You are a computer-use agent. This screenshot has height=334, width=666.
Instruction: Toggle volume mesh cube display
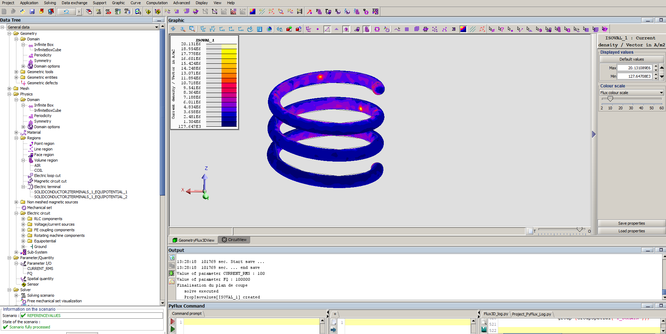(416, 29)
